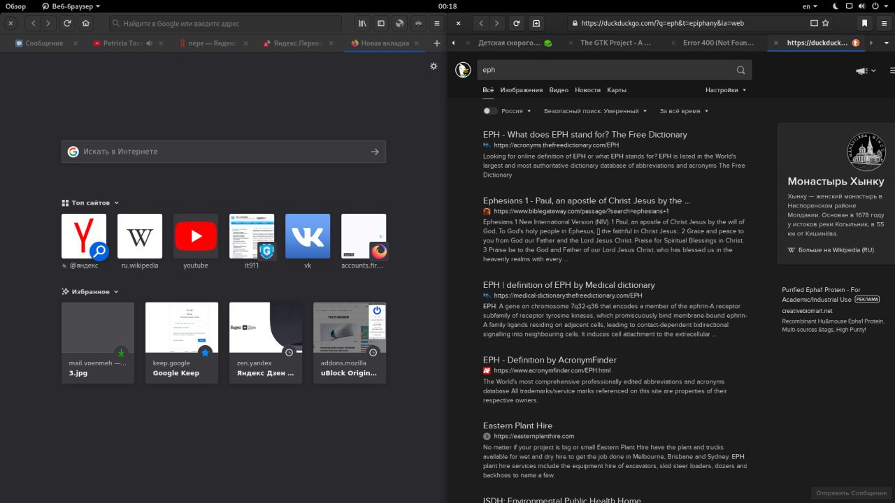
Task: Go to Firefox home page
Action: [85, 23]
